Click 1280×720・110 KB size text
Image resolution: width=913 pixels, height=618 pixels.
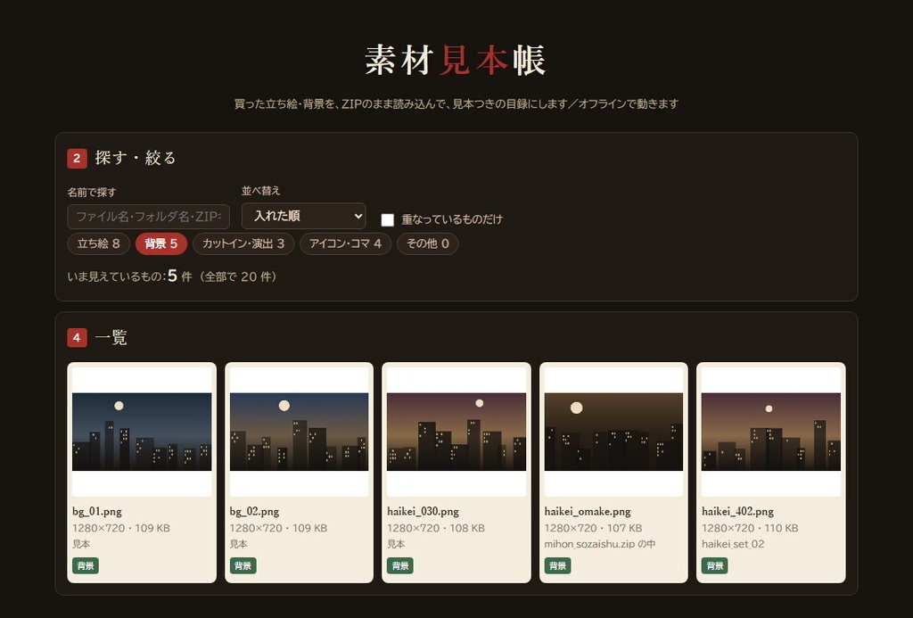click(x=750, y=528)
